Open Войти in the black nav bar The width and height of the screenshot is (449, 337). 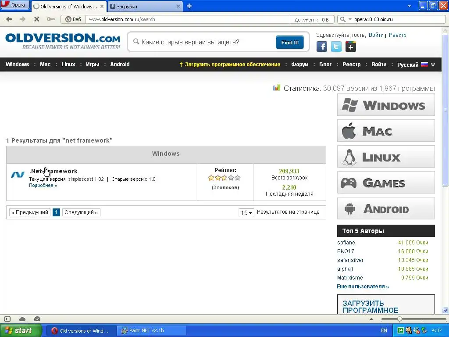(379, 65)
